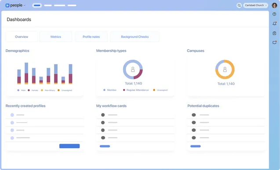Viewport: 280px width, 170px height.
Task: Open the clipboard tasks icon in sidebar
Action: point(274,33)
